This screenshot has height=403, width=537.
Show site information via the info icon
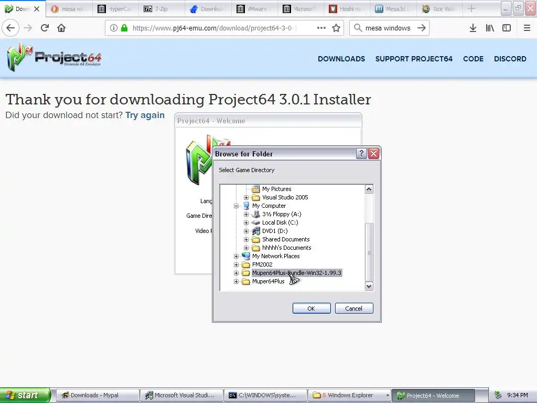[x=114, y=28]
